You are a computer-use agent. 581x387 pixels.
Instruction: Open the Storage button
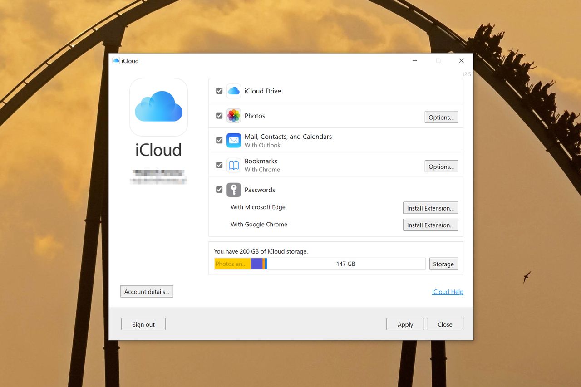[443, 264]
